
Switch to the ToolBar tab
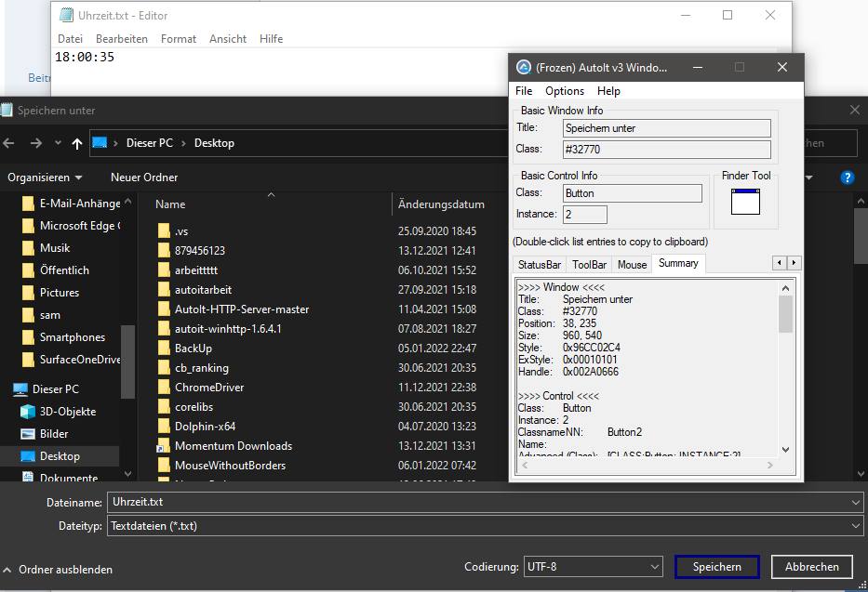(589, 265)
